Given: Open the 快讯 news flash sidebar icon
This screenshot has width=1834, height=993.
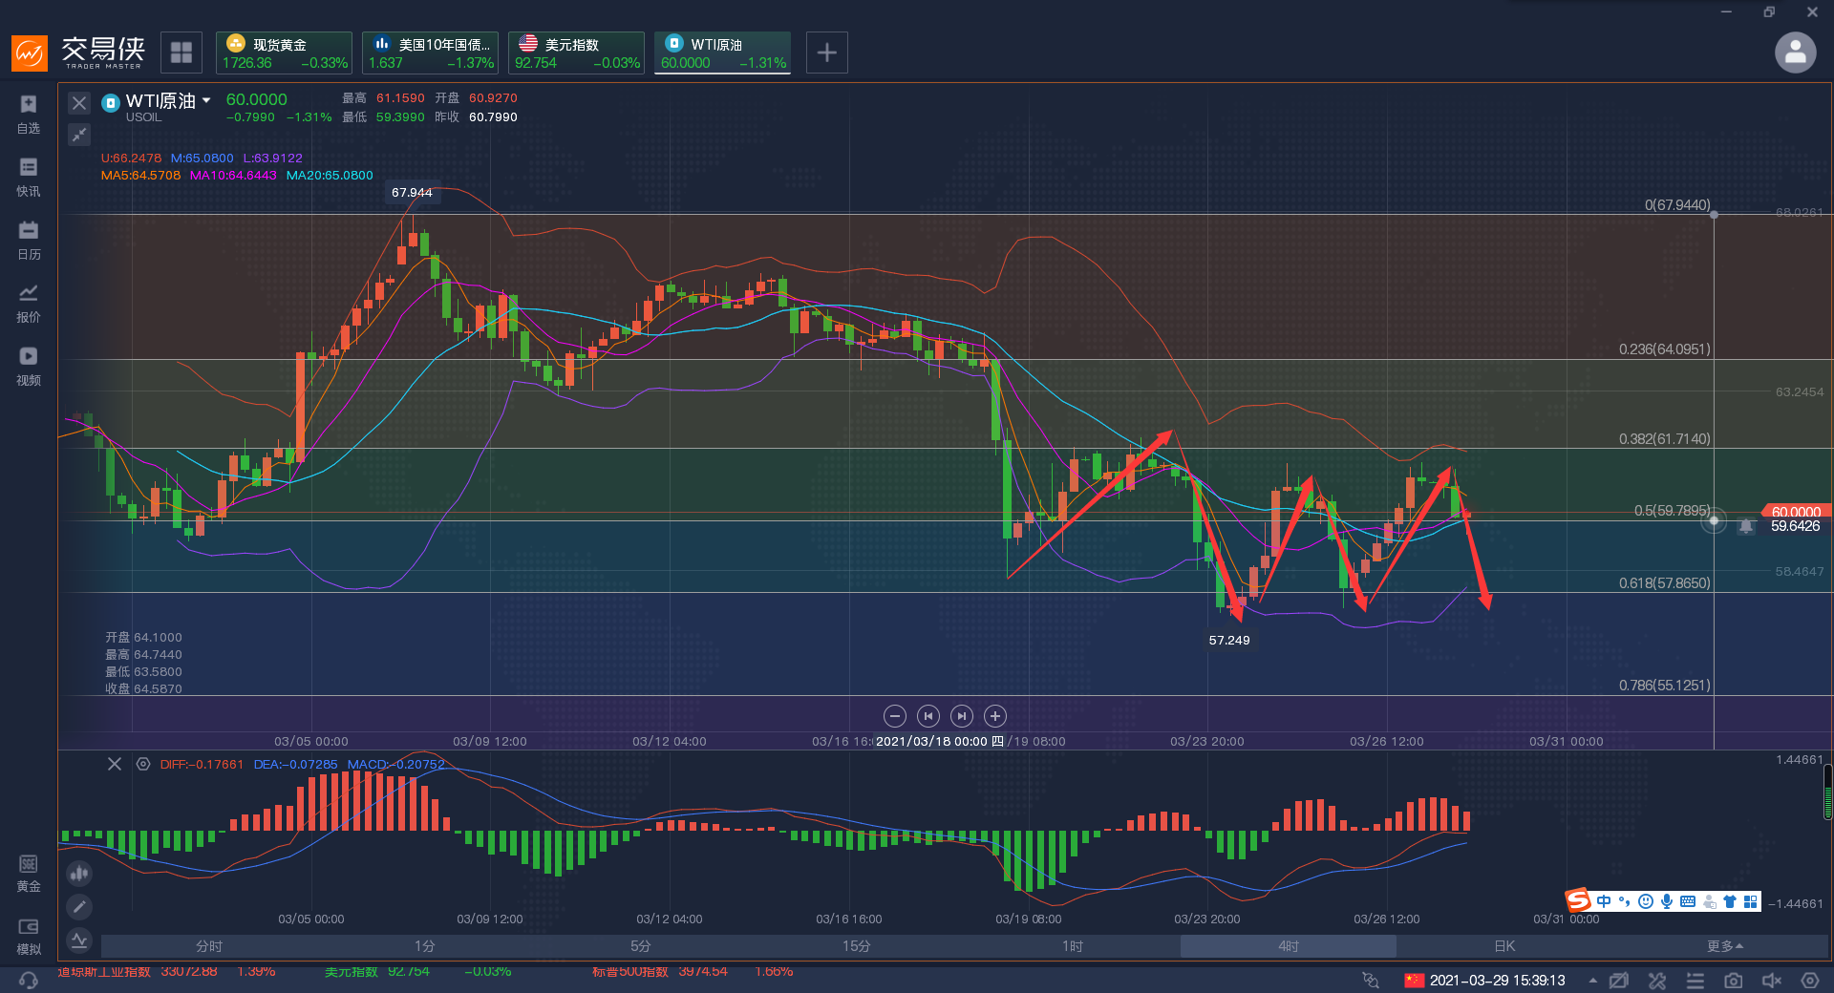Looking at the screenshot, I should point(29,177).
